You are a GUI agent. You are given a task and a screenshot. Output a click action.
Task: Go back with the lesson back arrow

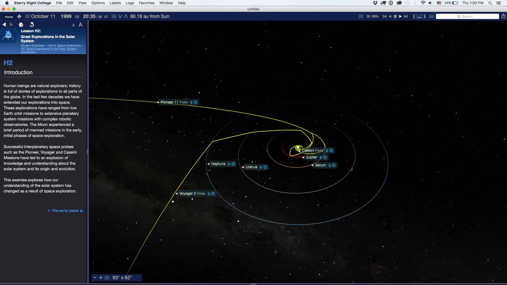[4, 25]
